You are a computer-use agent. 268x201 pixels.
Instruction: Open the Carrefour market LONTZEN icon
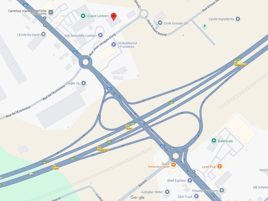tap(51, 12)
